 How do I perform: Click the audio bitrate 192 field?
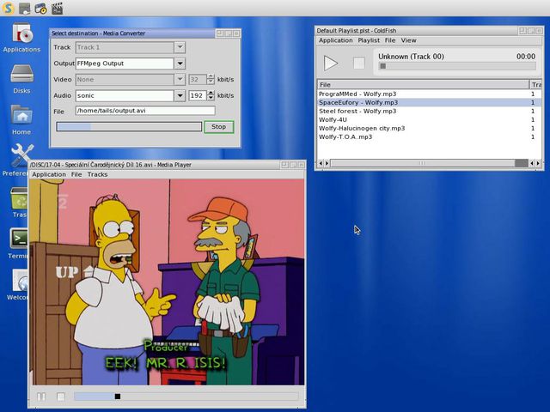click(198, 95)
